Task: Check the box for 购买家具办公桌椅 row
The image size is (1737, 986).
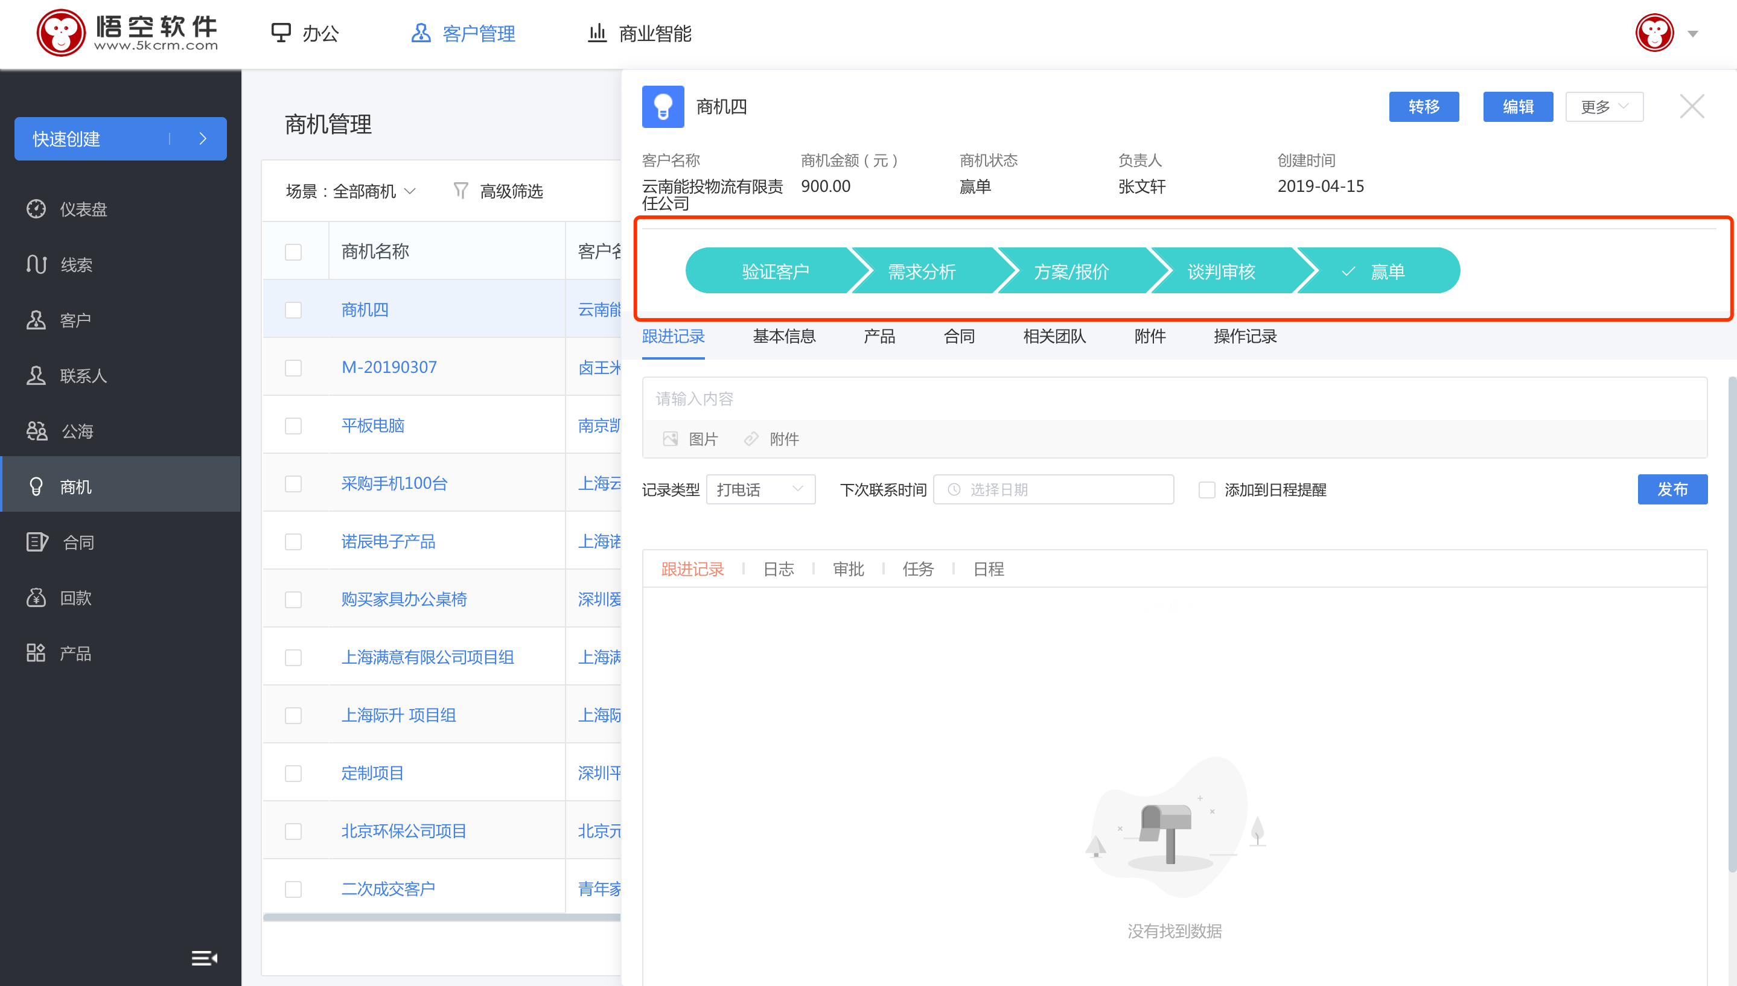Action: coord(293,599)
